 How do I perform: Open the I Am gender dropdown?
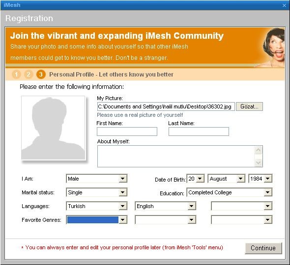[96, 179]
